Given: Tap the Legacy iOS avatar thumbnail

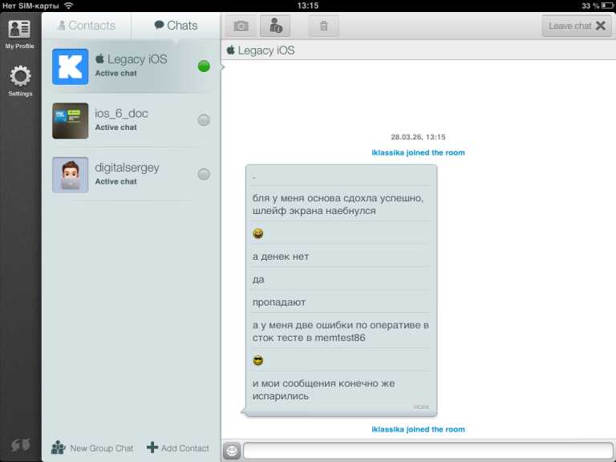Looking at the screenshot, I should (x=71, y=67).
